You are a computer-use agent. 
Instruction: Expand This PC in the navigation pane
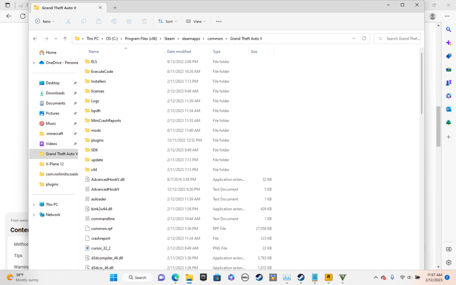pyautogui.click(x=33, y=204)
